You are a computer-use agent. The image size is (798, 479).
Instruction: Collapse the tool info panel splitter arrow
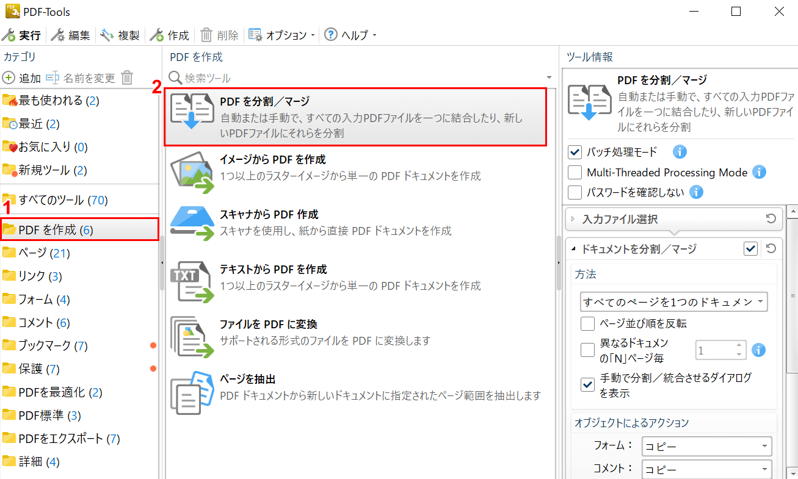pos(558,262)
